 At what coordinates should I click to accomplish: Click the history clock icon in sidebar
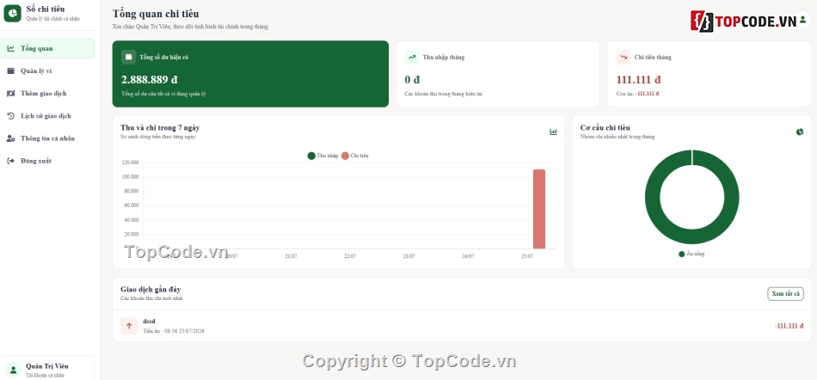coord(10,116)
